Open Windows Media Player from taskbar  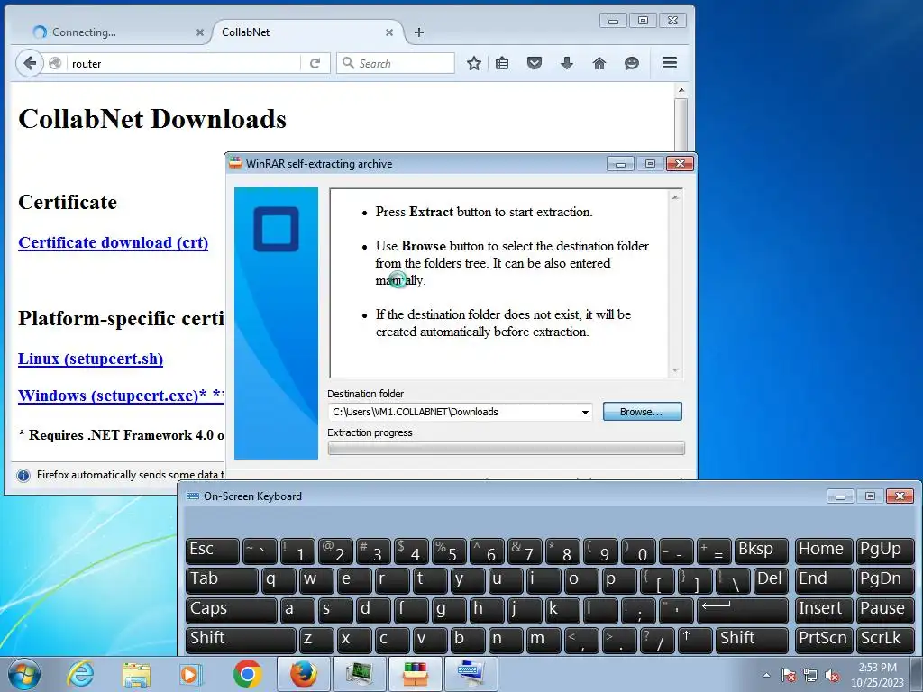pos(191,674)
